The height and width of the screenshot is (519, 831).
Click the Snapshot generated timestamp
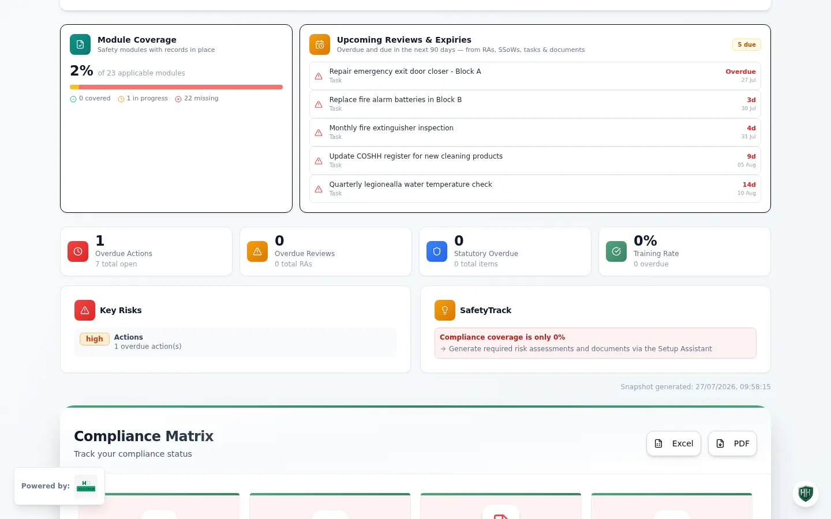(695, 387)
